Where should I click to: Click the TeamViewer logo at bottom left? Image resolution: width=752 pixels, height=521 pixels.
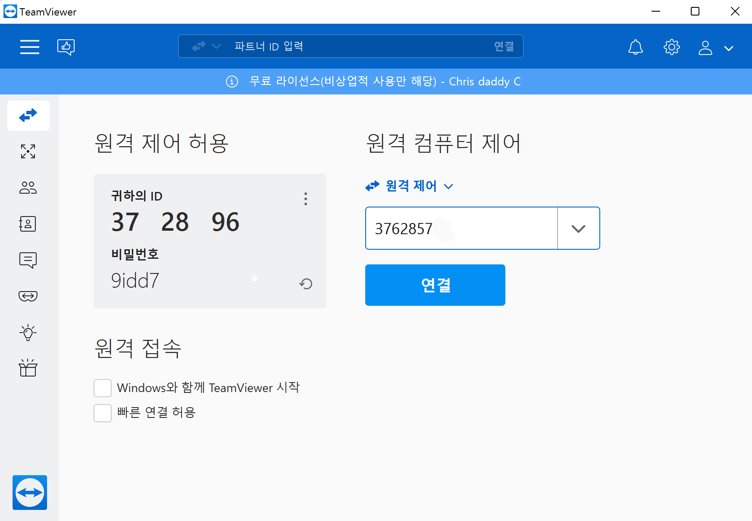[x=30, y=493]
